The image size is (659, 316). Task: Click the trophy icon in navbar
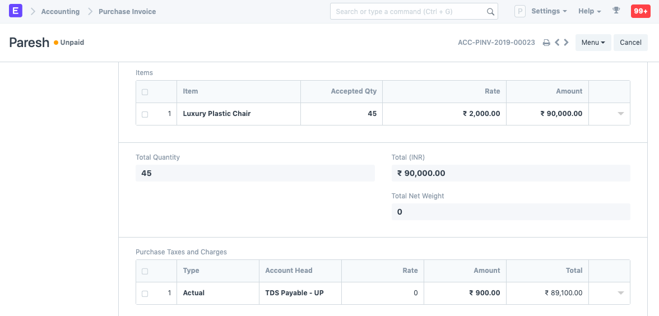click(x=616, y=11)
